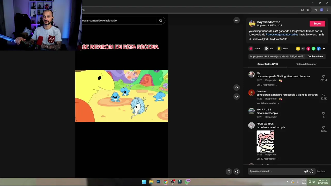Screen dimensions: 331x186
Task: Open Photoshop from taskbar
Action: pyautogui.click(x=159, y=182)
